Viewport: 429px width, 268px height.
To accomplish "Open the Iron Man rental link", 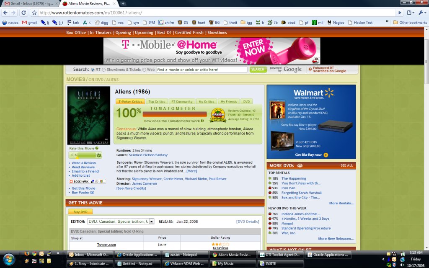I will pyautogui.click(x=288, y=188).
